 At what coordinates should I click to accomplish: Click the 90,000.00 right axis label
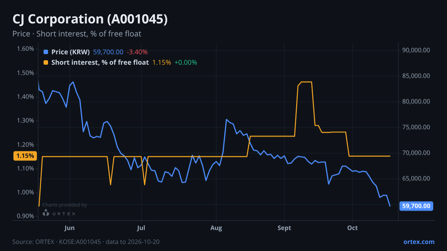pos(416,50)
